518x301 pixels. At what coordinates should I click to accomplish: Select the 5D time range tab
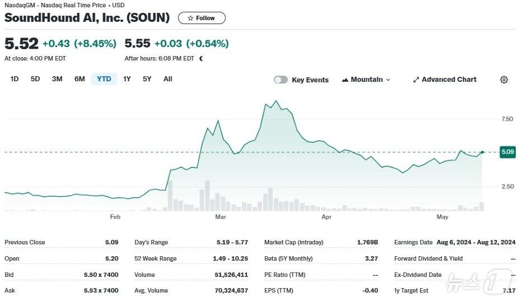click(x=35, y=79)
